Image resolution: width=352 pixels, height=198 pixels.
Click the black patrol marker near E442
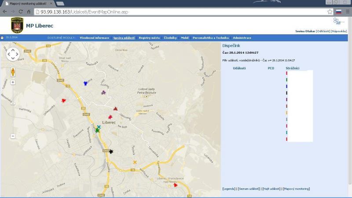pyautogui.click(x=111, y=151)
